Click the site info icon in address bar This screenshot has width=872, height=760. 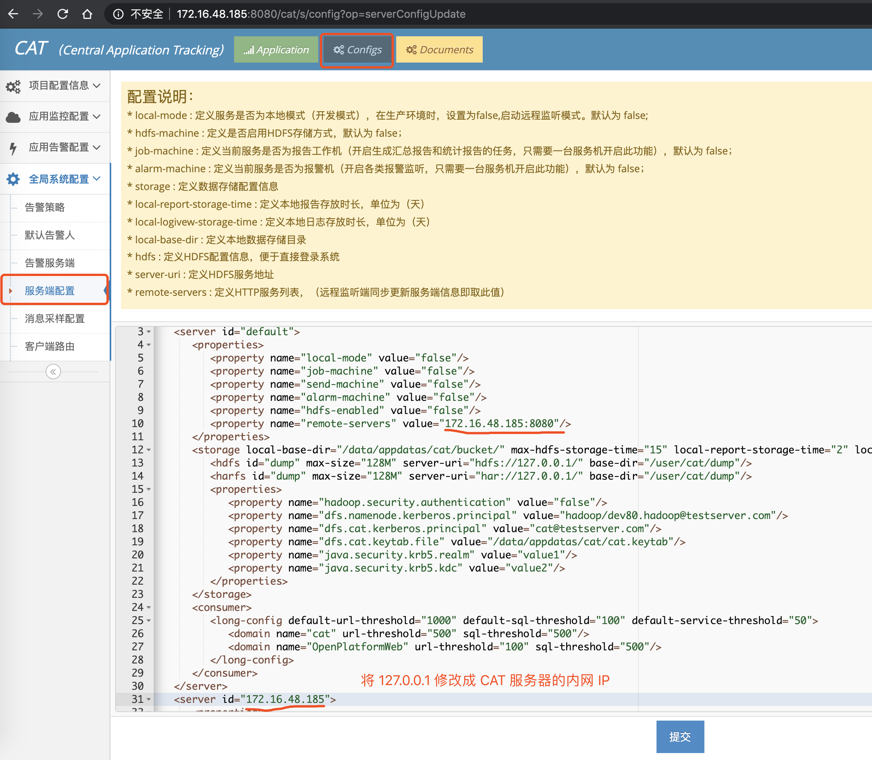[x=118, y=14]
